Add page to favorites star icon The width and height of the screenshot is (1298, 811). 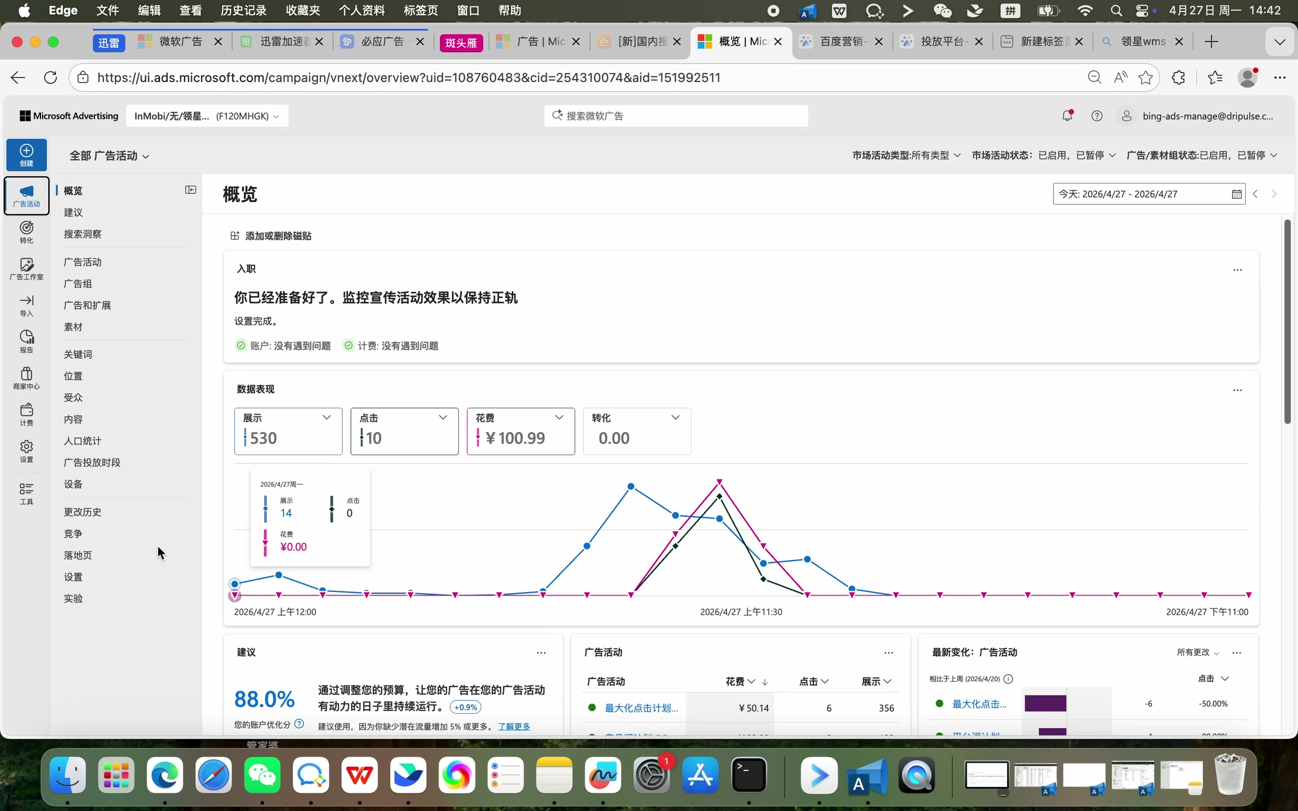click(1146, 78)
